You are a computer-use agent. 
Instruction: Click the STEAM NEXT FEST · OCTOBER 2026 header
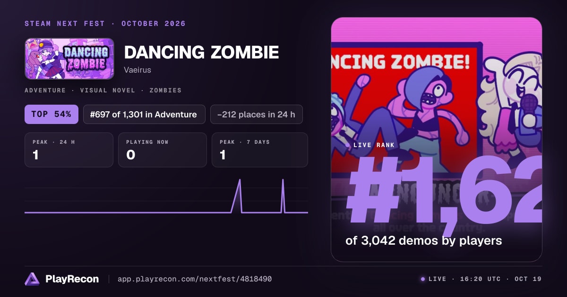pos(105,24)
